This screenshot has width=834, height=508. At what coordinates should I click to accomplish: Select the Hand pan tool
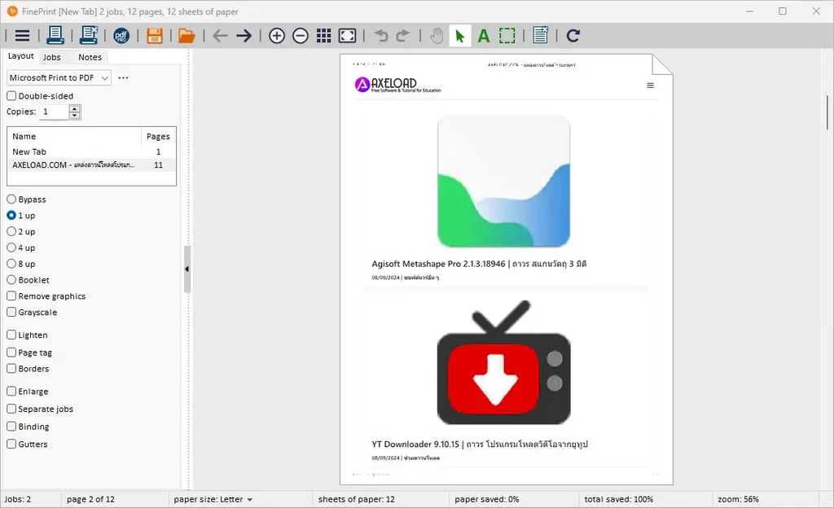coord(437,36)
